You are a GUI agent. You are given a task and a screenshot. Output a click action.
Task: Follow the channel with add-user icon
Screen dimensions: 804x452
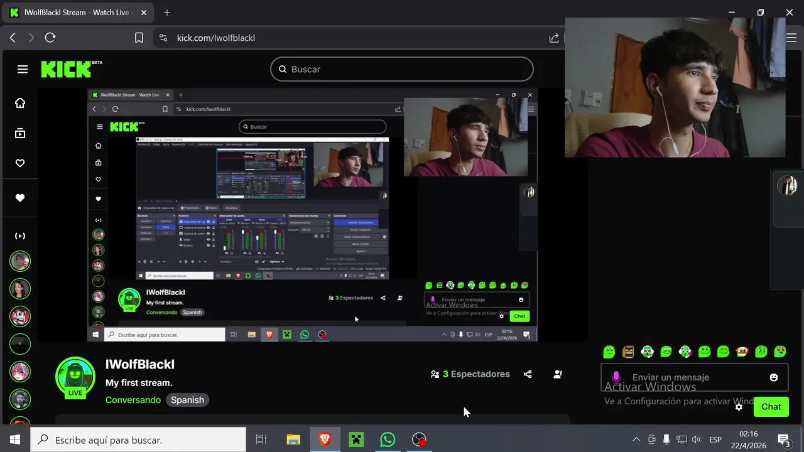557,374
